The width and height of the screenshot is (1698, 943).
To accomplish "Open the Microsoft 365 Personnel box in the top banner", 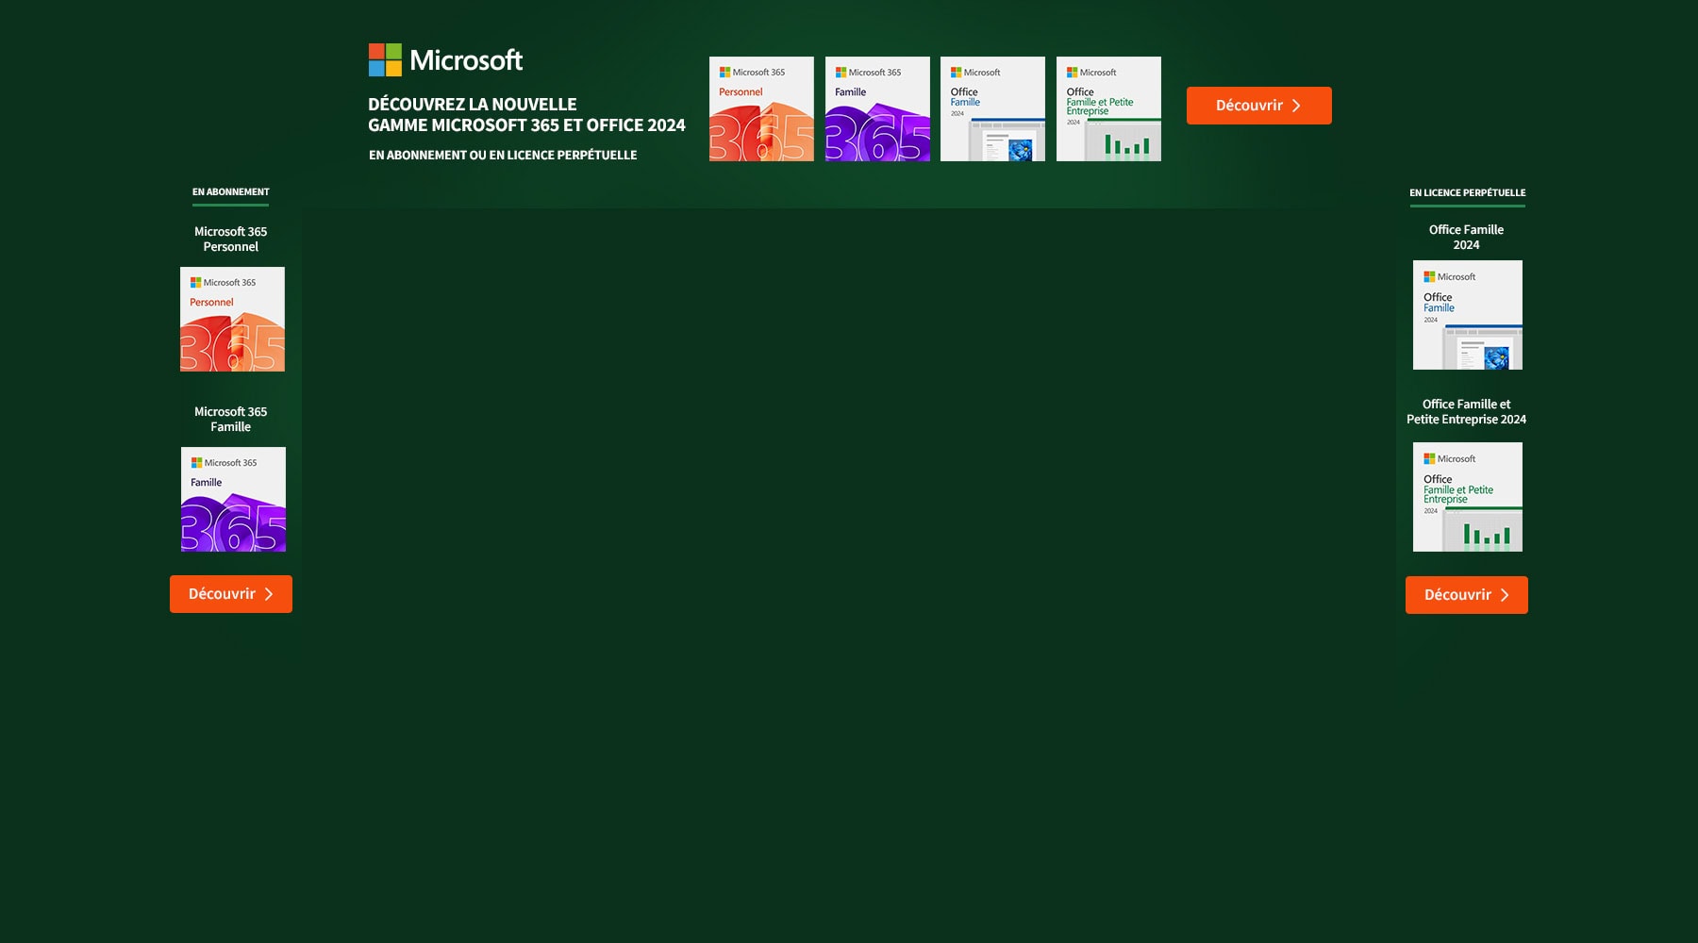I will click(x=761, y=108).
